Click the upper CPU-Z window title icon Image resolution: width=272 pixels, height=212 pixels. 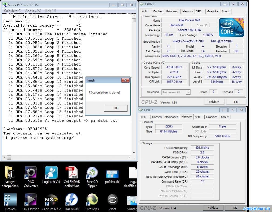pos(142,4)
